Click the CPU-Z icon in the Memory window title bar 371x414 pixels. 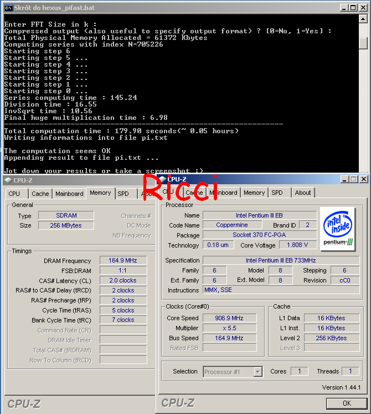8,180
